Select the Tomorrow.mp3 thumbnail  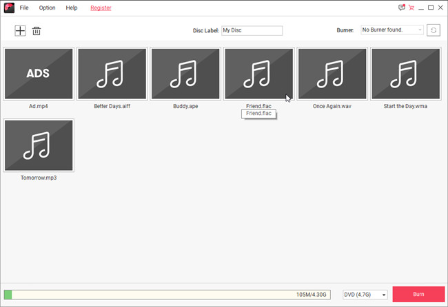point(39,145)
